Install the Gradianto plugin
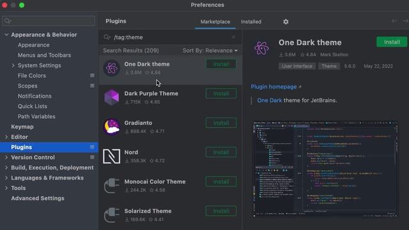This screenshot has height=230, width=409. pos(221,123)
